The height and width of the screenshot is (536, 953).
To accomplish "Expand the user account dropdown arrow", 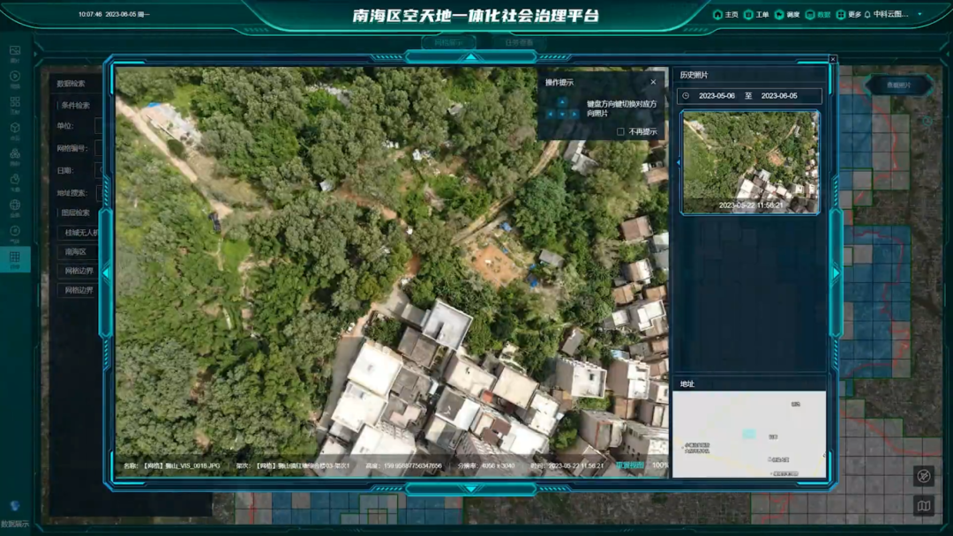I will click(919, 15).
